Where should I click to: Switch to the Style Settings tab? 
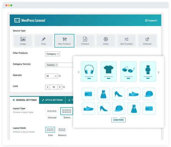pos(52,100)
